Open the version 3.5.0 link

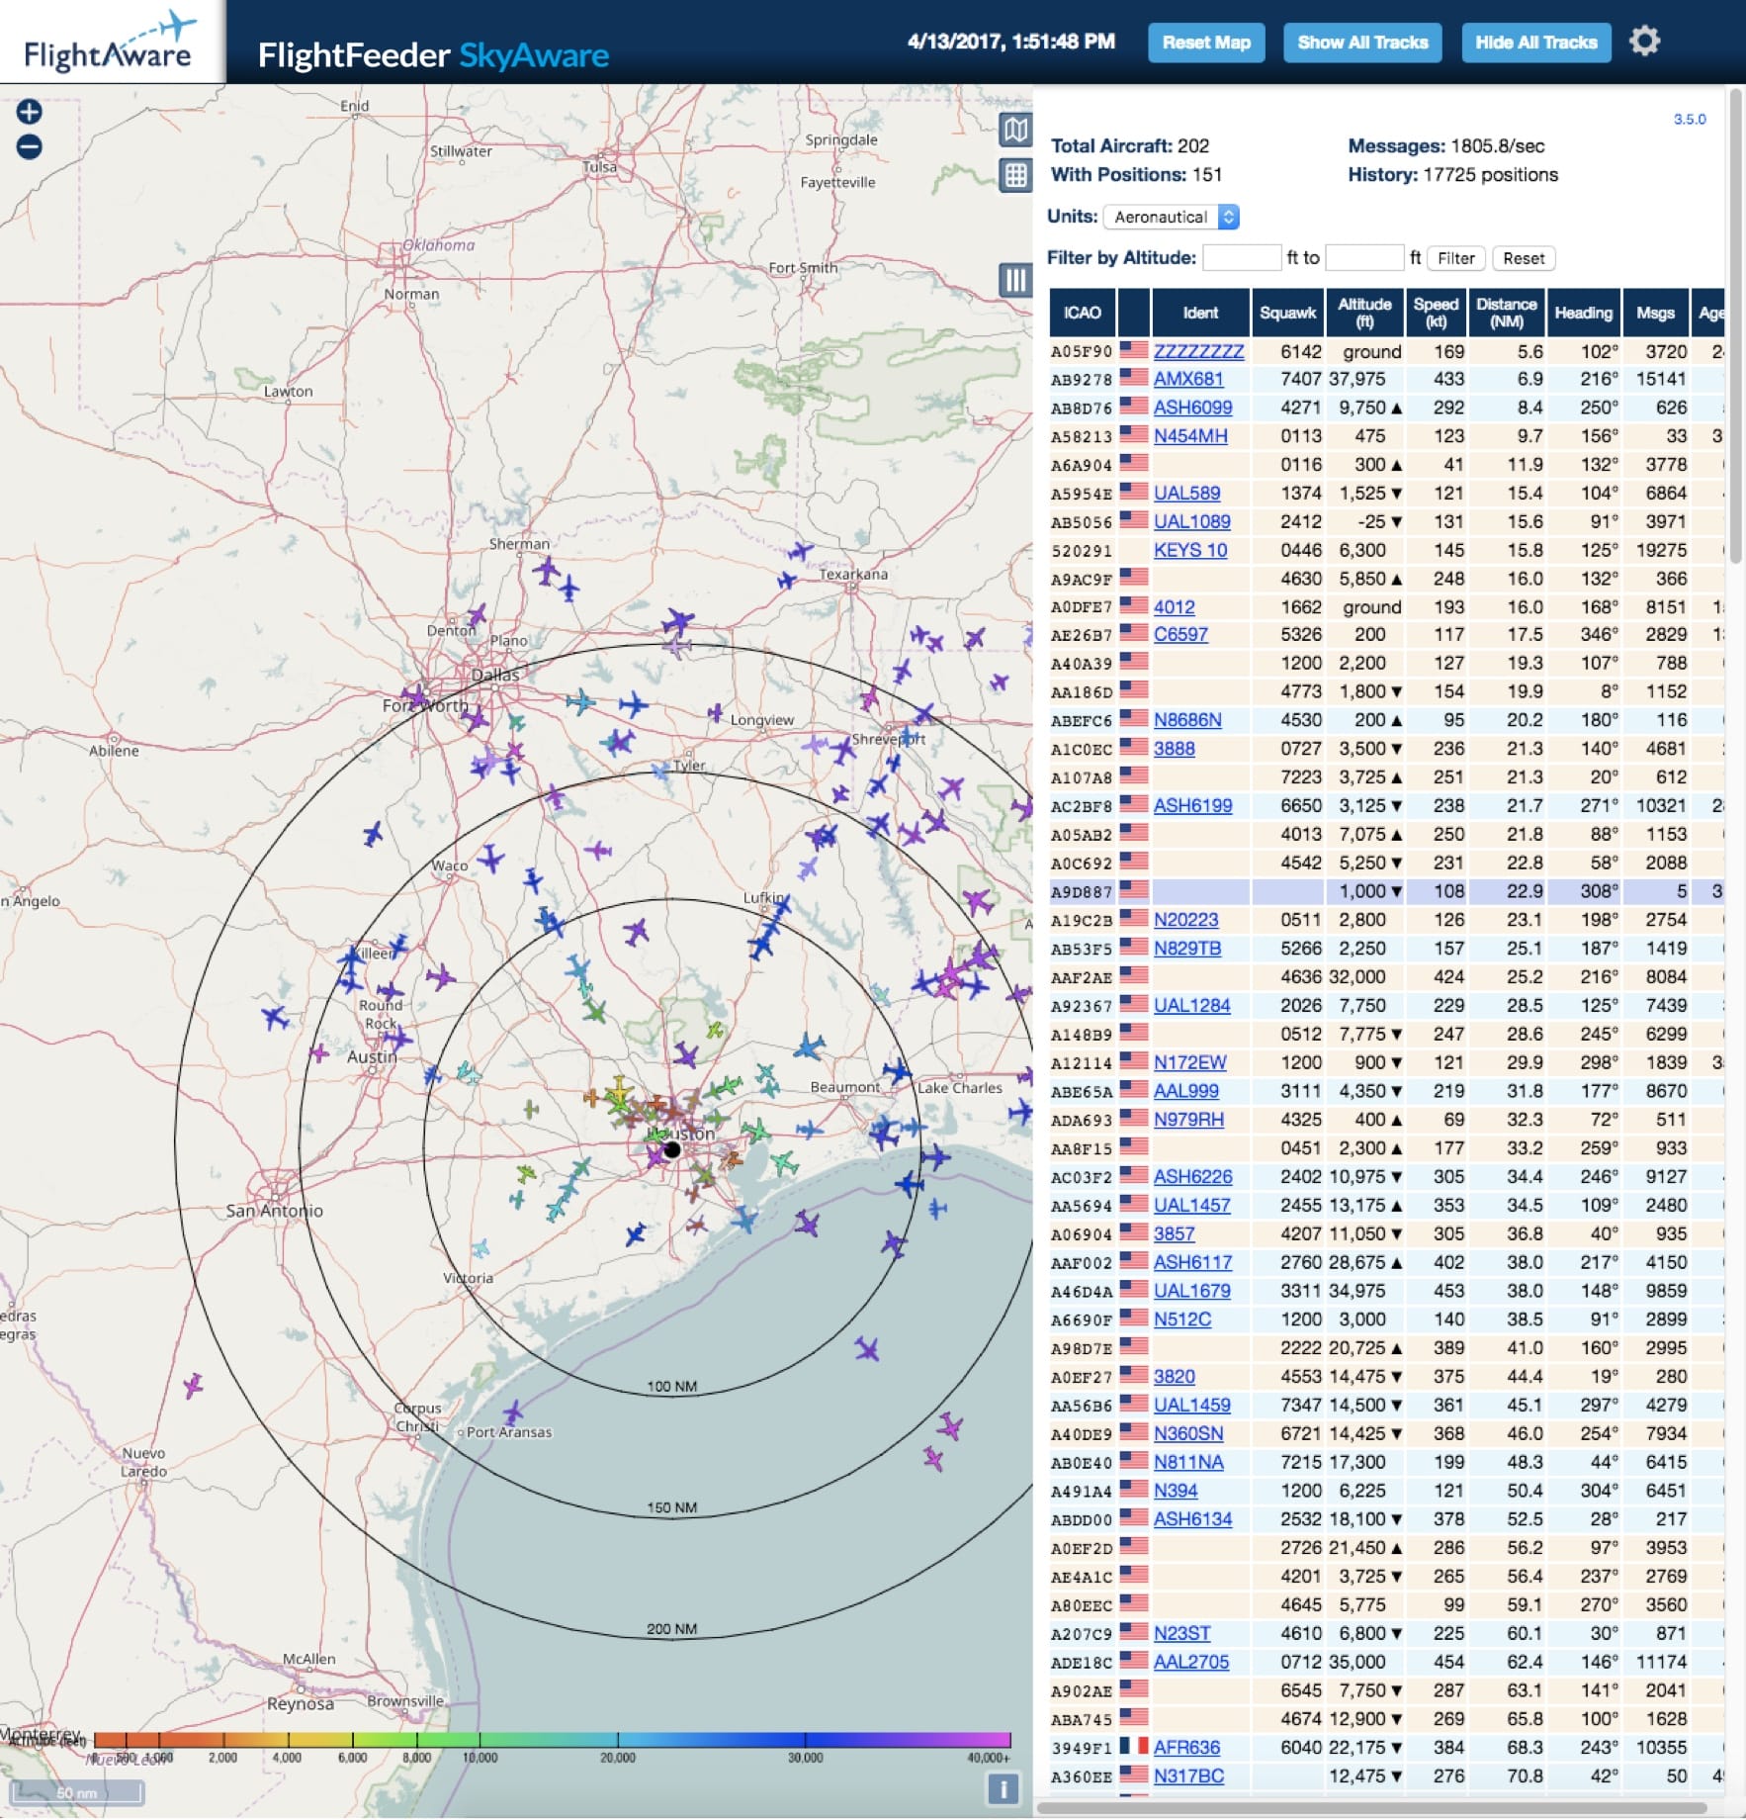[1691, 117]
